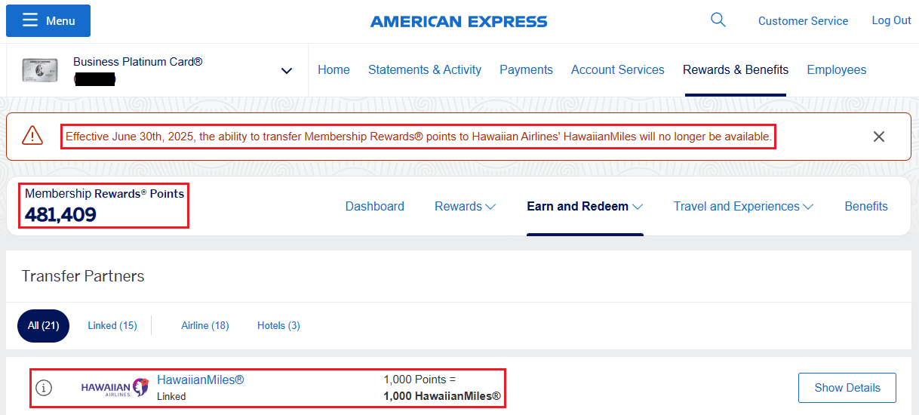This screenshot has height=415, width=919.
Task: Select the All (21) filter pill
Action: [44, 326]
